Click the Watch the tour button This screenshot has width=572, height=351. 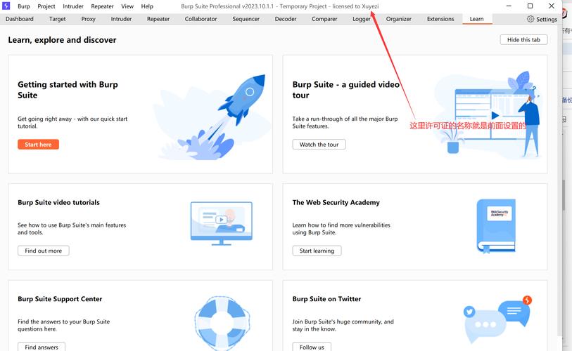pos(319,145)
